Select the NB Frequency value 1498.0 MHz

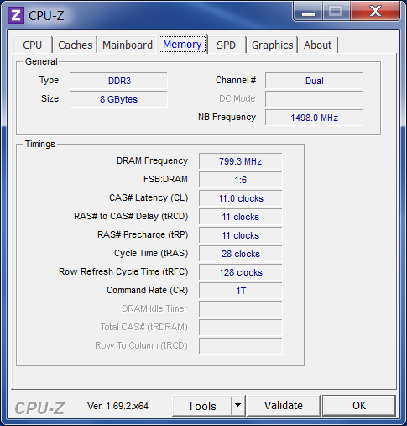[314, 118]
